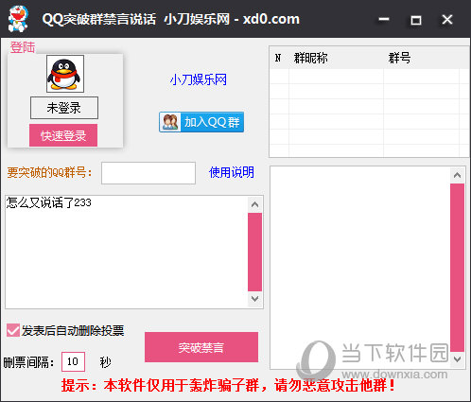
Task: Click the N column header in group list
Action: [278, 58]
